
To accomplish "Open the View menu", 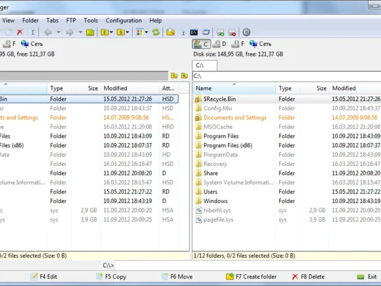I will tap(9, 20).
